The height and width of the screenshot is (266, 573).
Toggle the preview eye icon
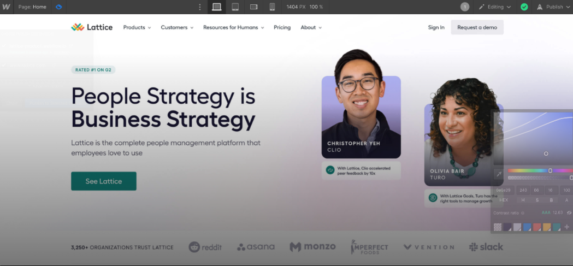pyautogui.click(x=59, y=7)
